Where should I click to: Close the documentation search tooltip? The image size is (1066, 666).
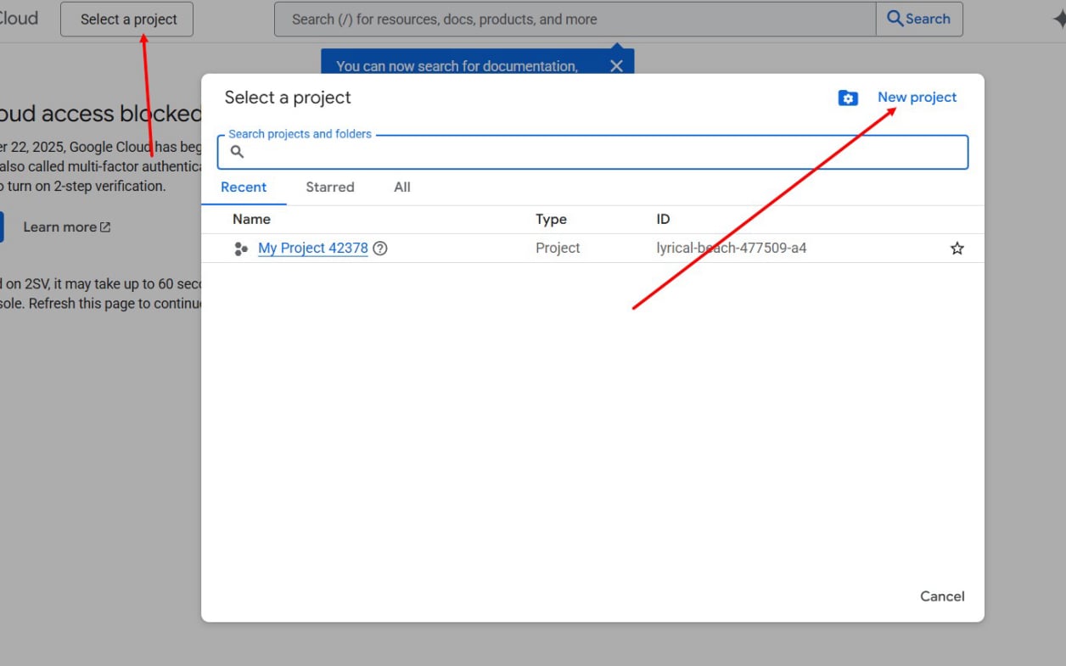tap(616, 66)
